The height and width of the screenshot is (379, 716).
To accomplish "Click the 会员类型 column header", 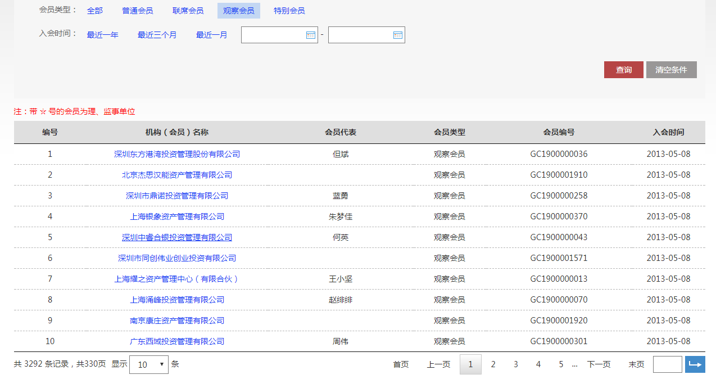I will [x=450, y=133].
